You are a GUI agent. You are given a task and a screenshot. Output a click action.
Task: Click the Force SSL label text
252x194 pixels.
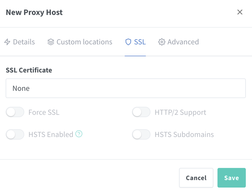[x=44, y=112]
